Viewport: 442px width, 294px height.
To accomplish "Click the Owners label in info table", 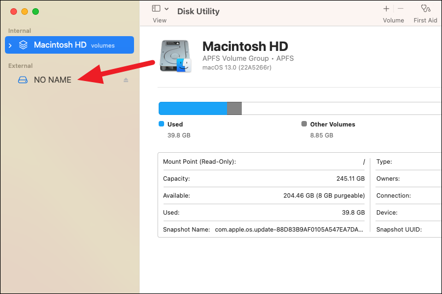I will tap(388, 178).
